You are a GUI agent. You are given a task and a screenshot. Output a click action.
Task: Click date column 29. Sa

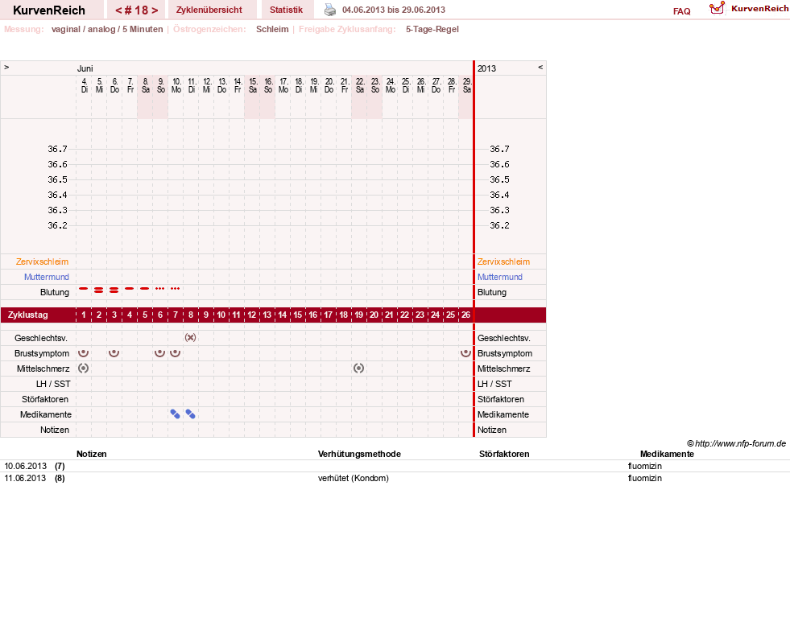tap(467, 85)
